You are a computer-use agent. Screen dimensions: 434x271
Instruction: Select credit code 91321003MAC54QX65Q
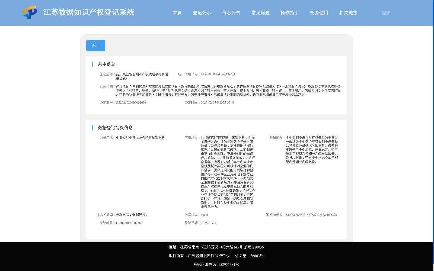(218, 74)
